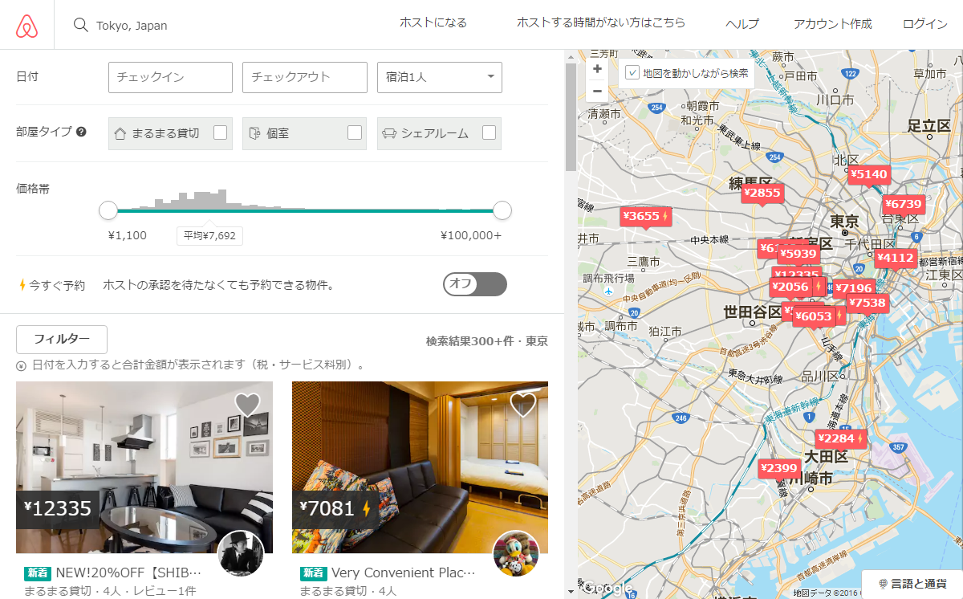Open host avatar on the ¥12335 listing
The image size is (963, 599).
pyautogui.click(x=241, y=553)
